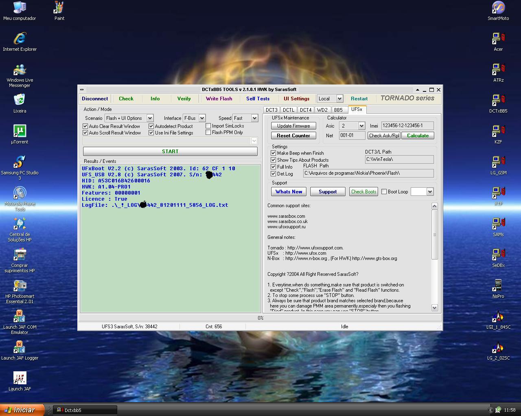Open the SmartMoto desktop icon
The height and width of the screenshot is (416, 521).
498,11
